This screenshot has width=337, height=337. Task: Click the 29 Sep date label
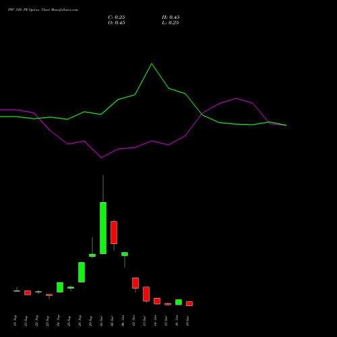click(90, 321)
